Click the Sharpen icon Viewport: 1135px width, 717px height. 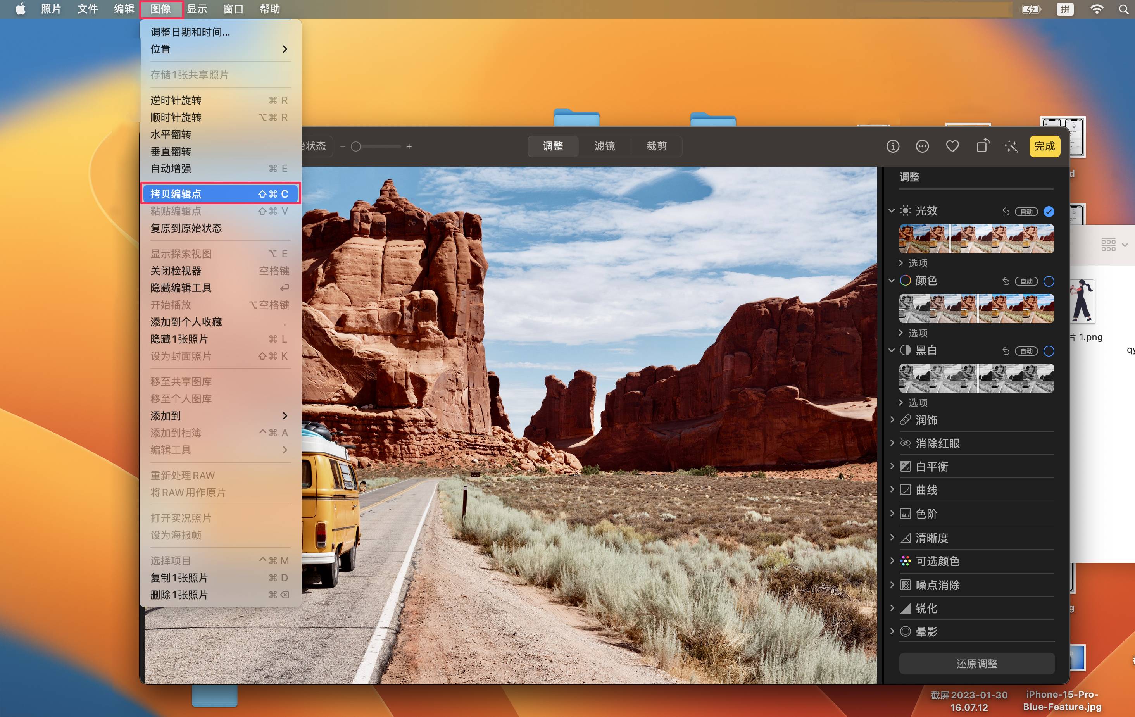905,608
